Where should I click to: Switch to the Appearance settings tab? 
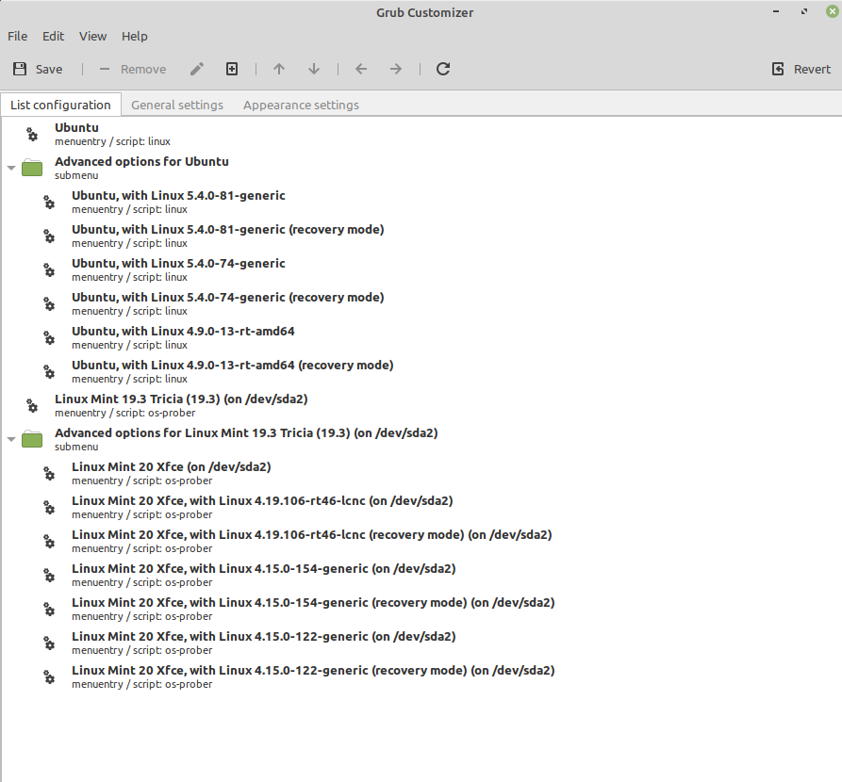tap(301, 106)
